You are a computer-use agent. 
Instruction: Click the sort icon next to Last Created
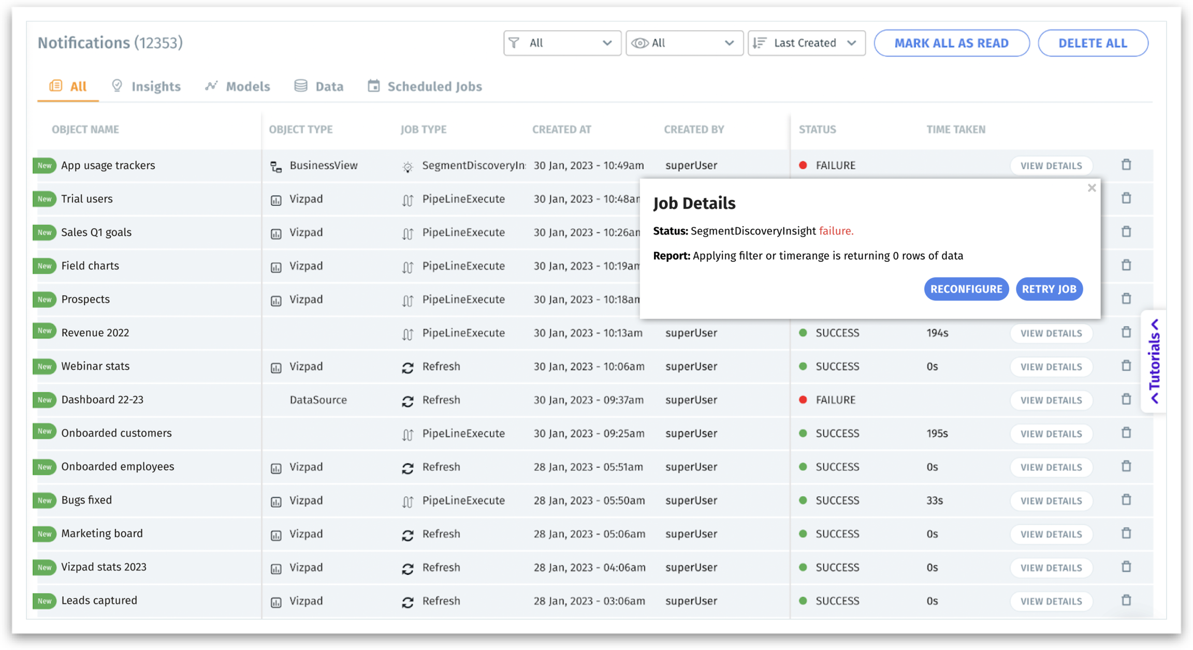click(x=759, y=43)
